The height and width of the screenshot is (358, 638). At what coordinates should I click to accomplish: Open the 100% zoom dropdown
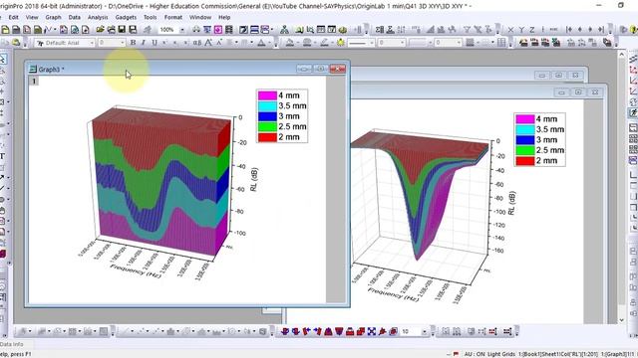tap(182, 30)
